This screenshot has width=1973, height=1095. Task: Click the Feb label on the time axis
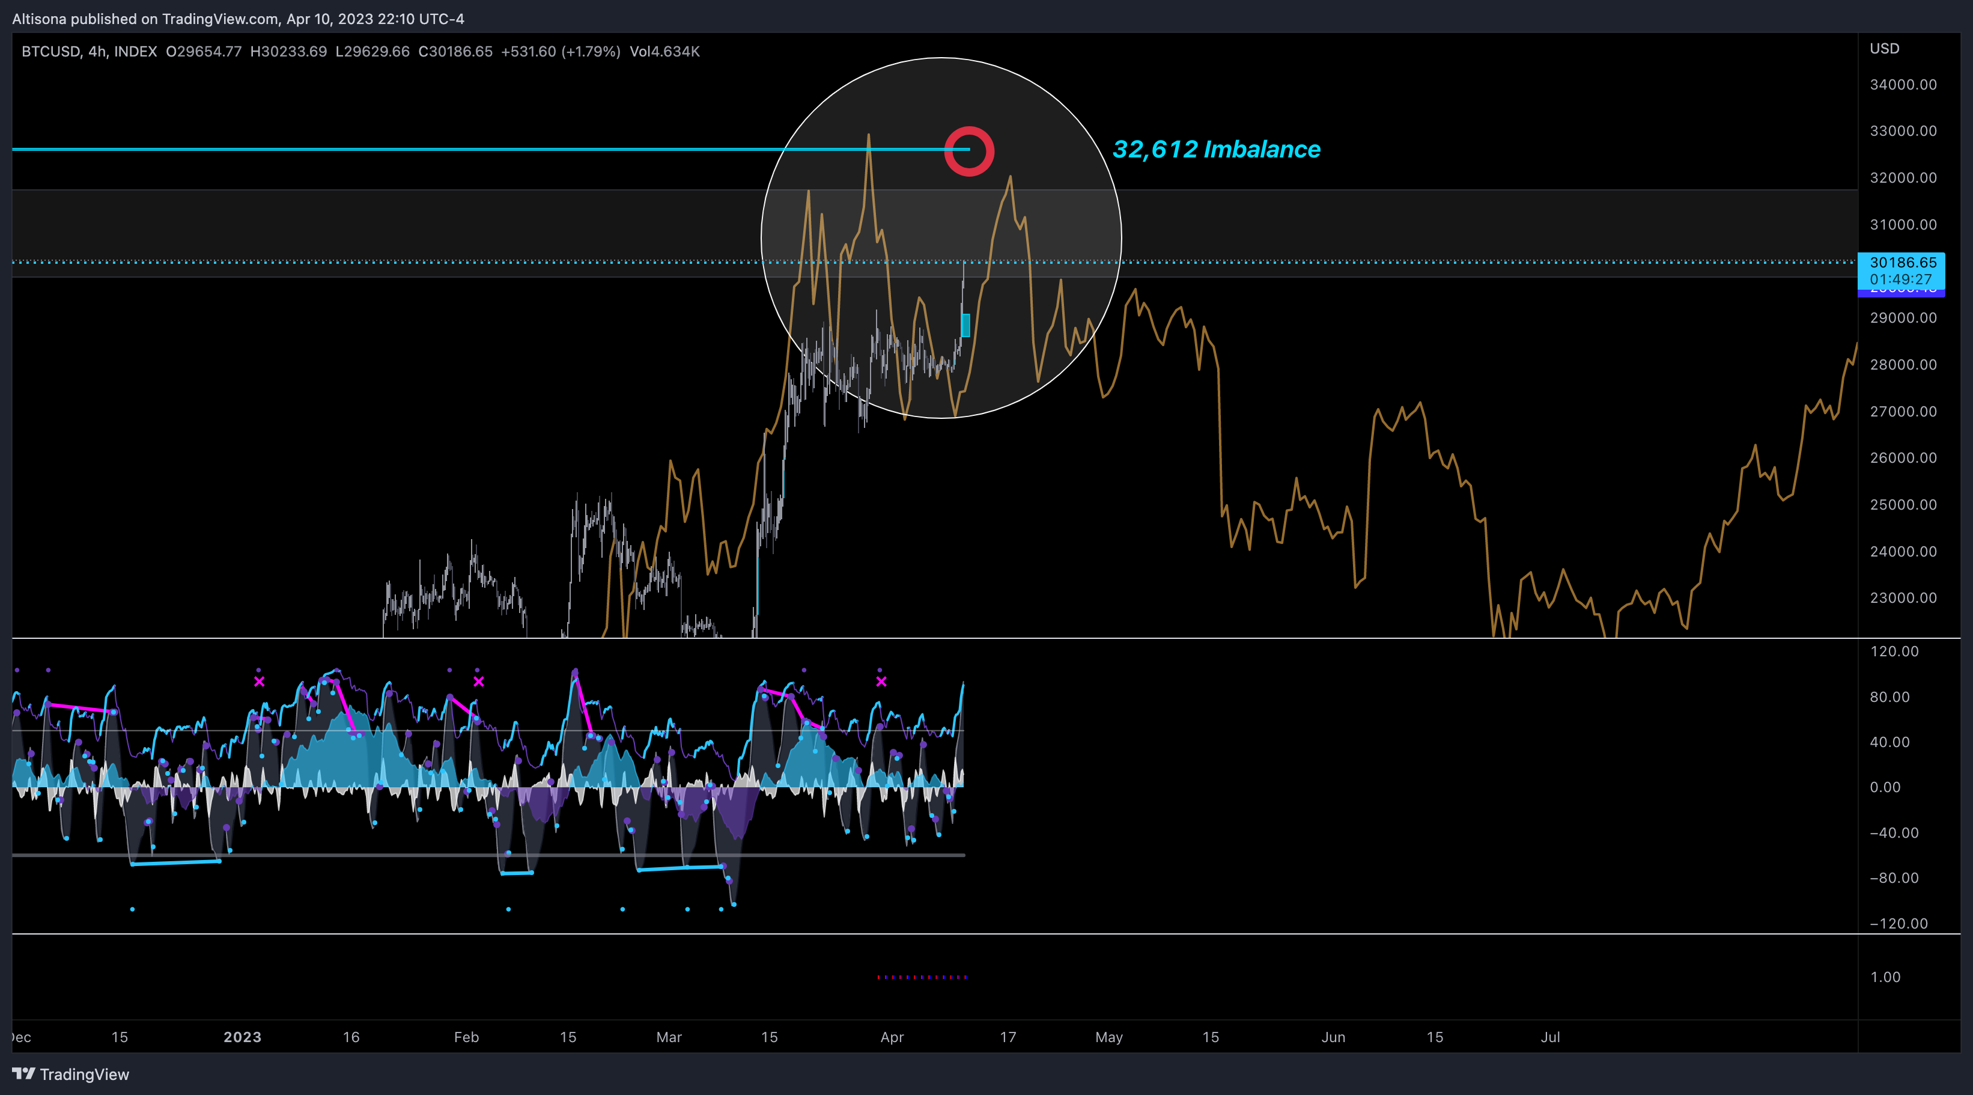point(466,1037)
